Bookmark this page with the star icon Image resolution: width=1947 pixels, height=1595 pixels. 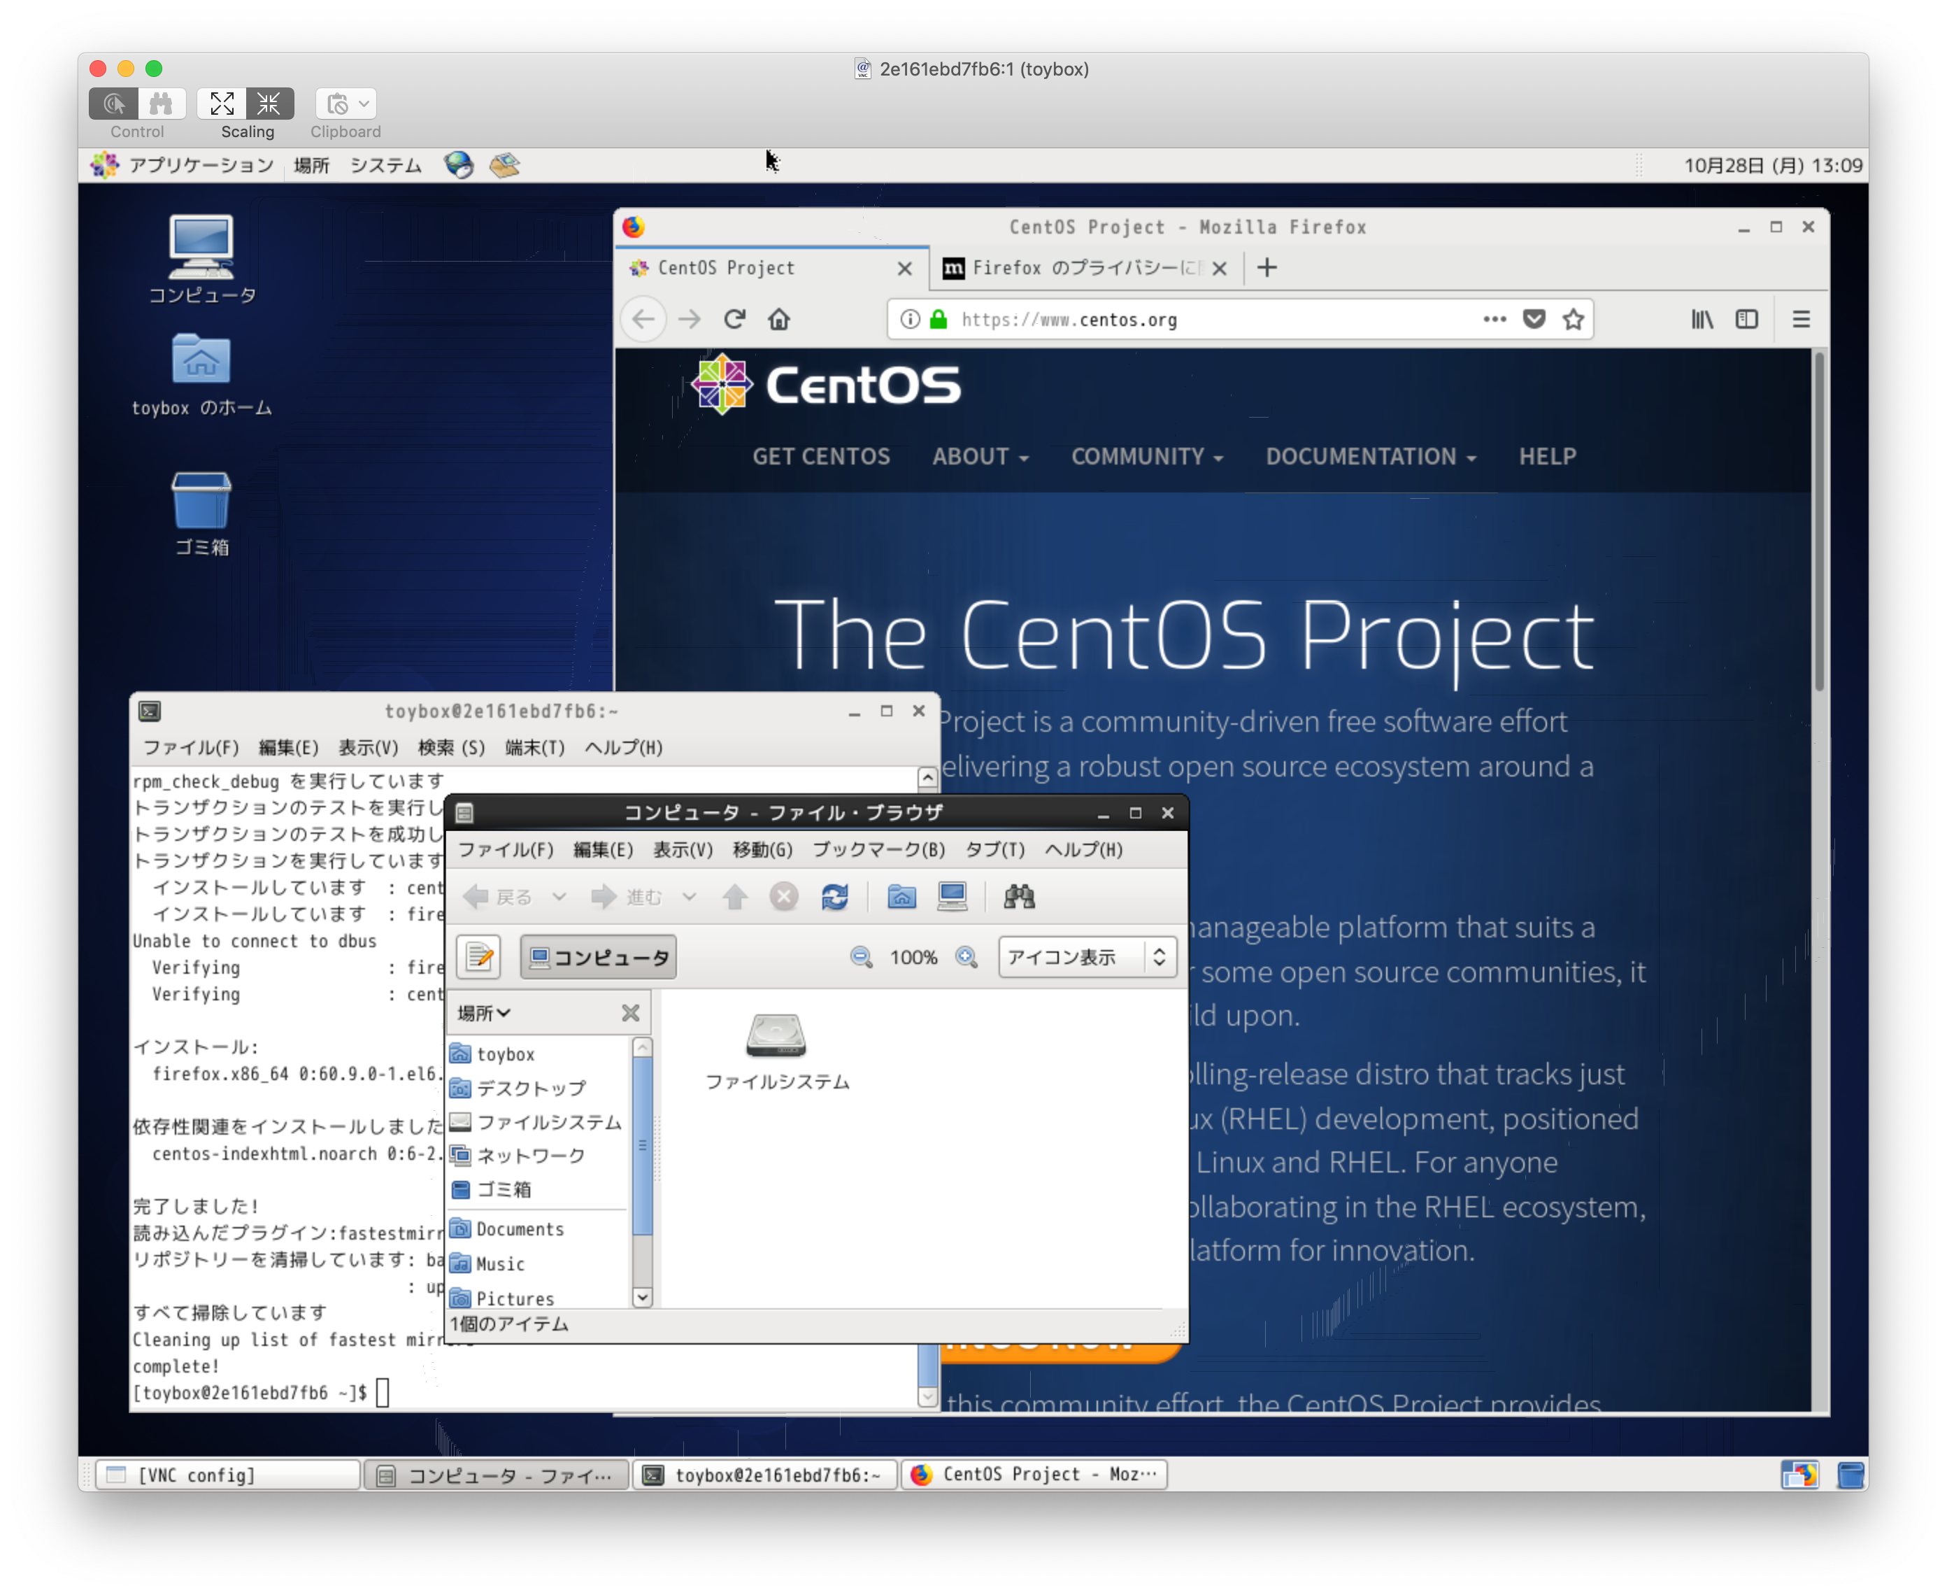pos(1574,320)
